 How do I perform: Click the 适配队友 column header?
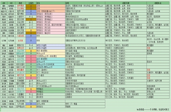pyautogui.click(x=158, y=3)
